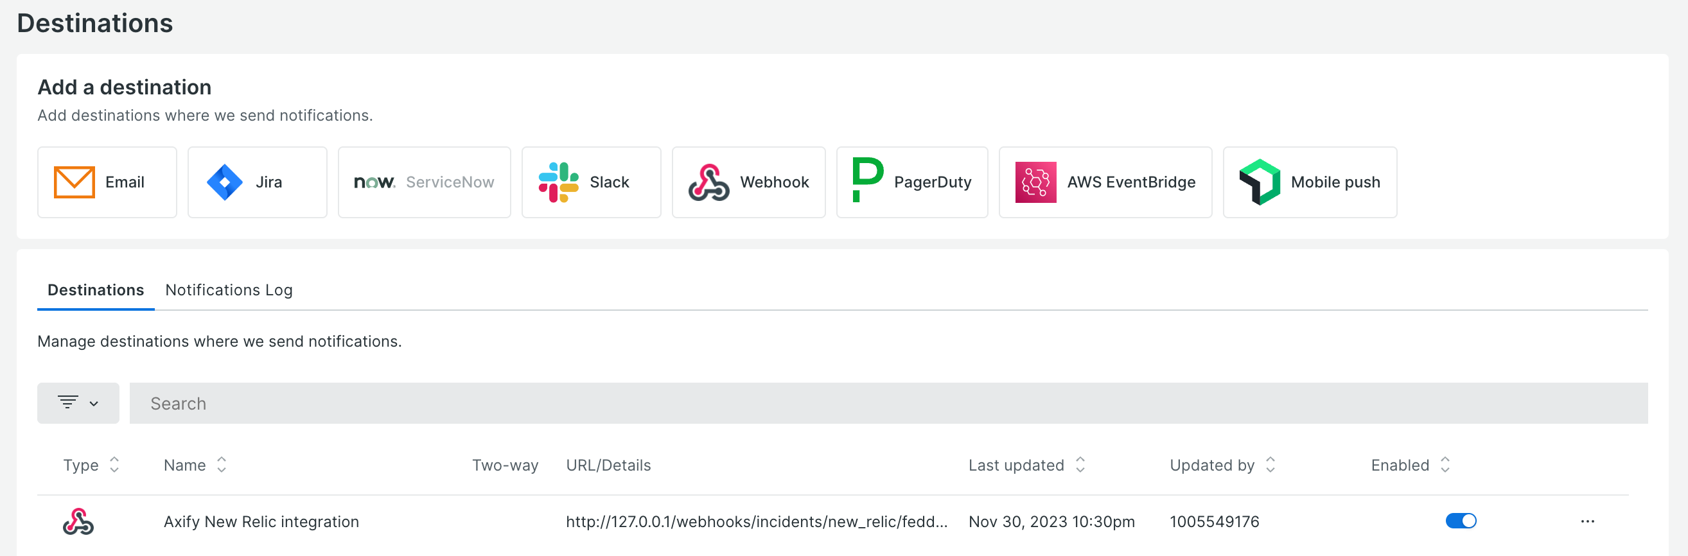Viewport: 1688px width, 556px height.
Task: Sort destinations by Type column
Action: [114, 465]
